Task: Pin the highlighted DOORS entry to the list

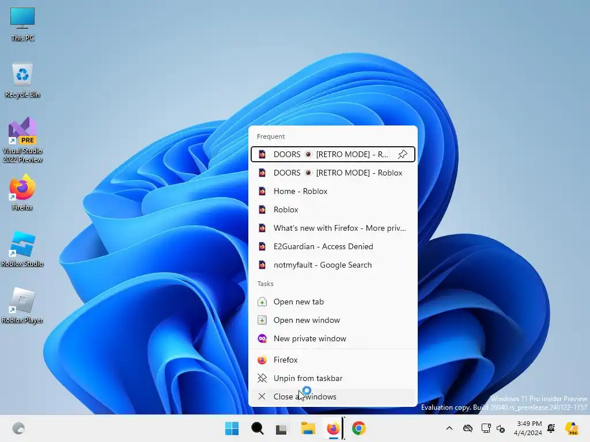Action: [x=403, y=154]
